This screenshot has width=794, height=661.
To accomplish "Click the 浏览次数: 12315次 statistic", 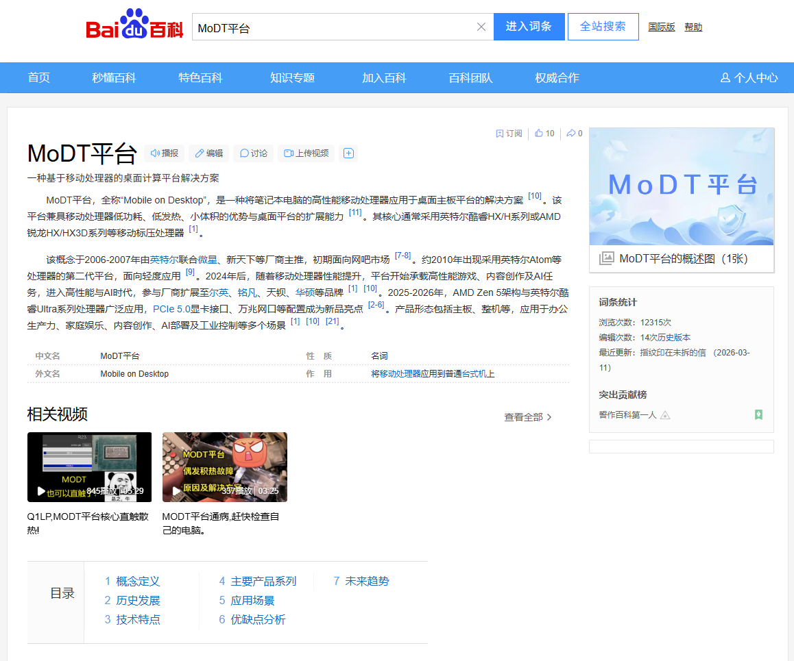I will [x=635, y=323].
